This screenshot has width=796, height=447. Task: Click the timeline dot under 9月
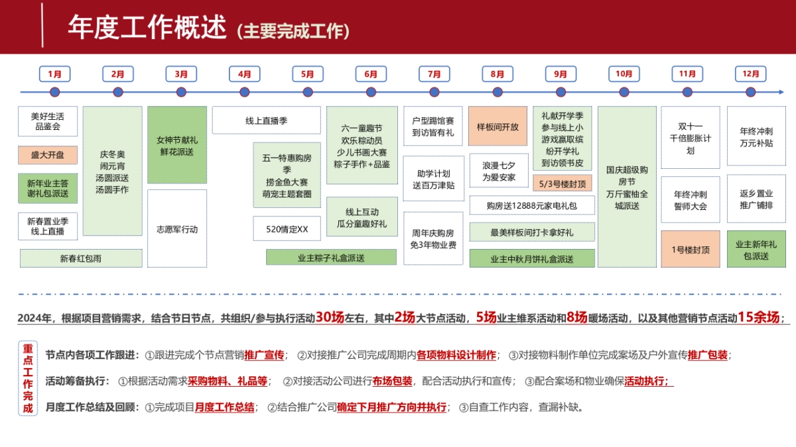pyautogui.click(x=560, y=92)
